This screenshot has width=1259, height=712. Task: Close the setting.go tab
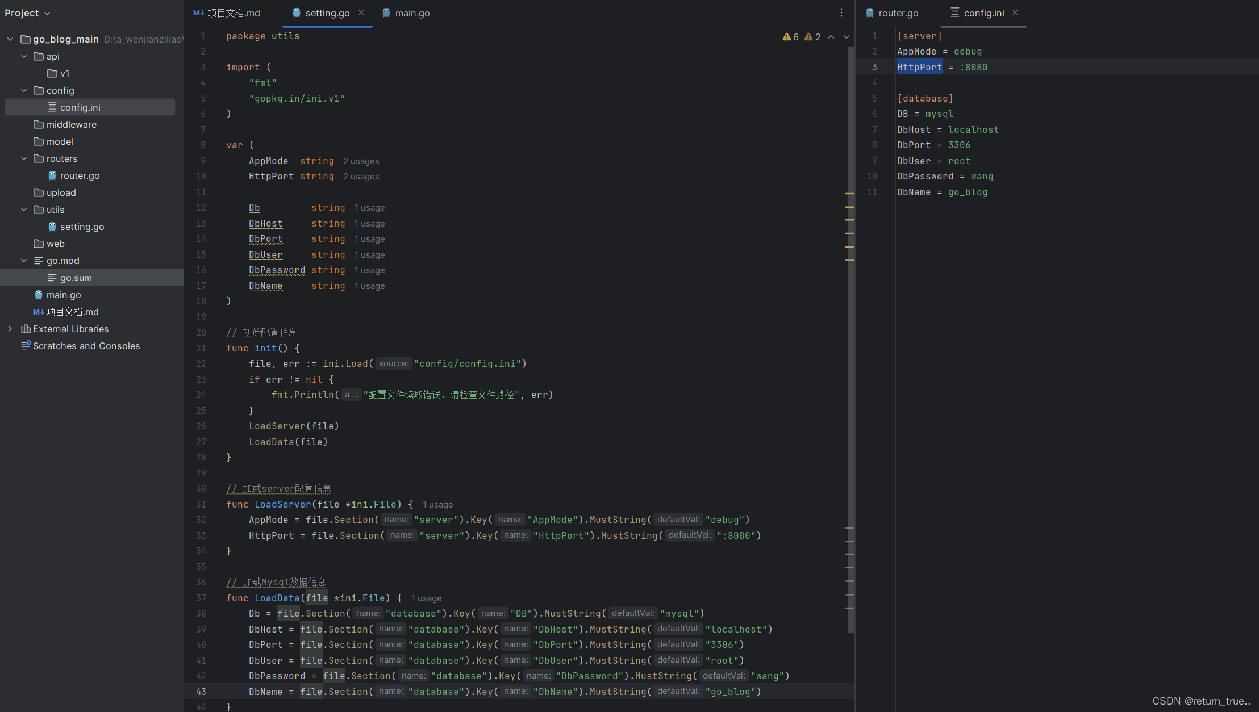(x=361, y=12)
